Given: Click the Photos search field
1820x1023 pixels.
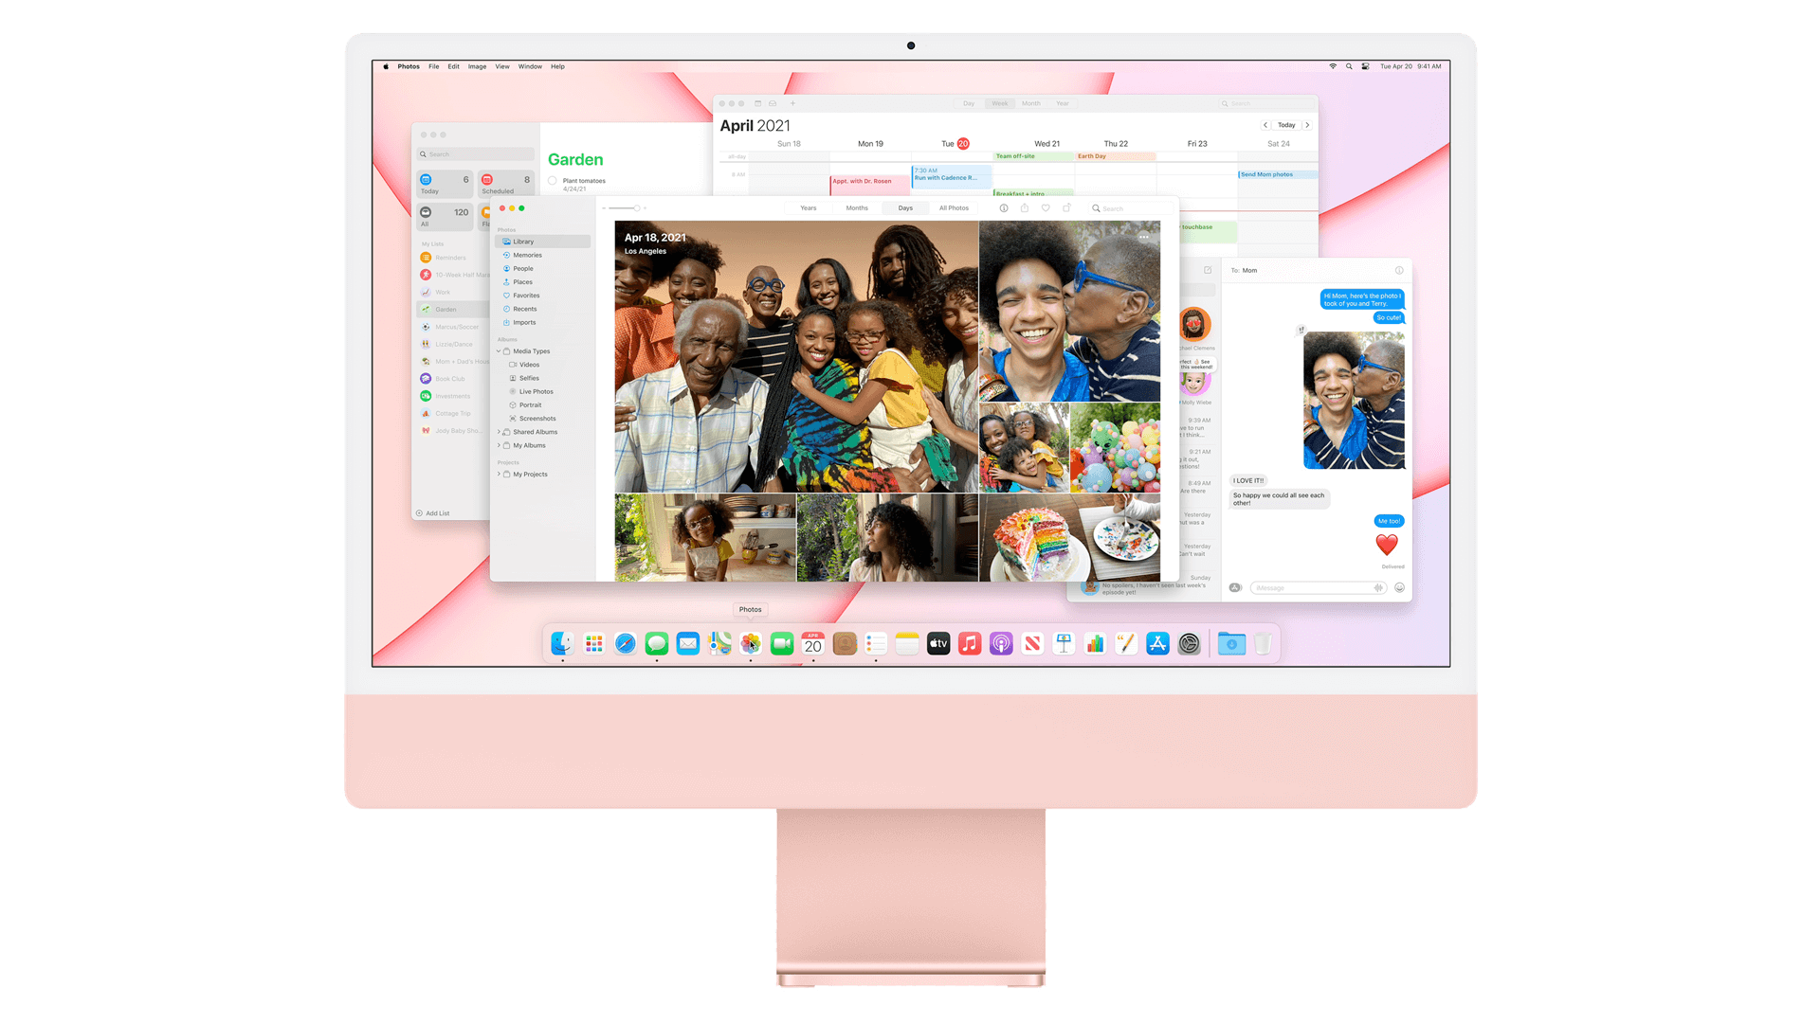Looking at the screenshot, I should tap(1129, 208).
